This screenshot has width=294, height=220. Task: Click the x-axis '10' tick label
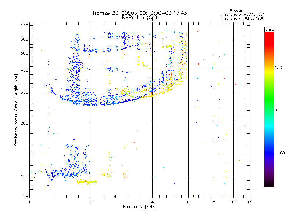(x=234, y=202)
